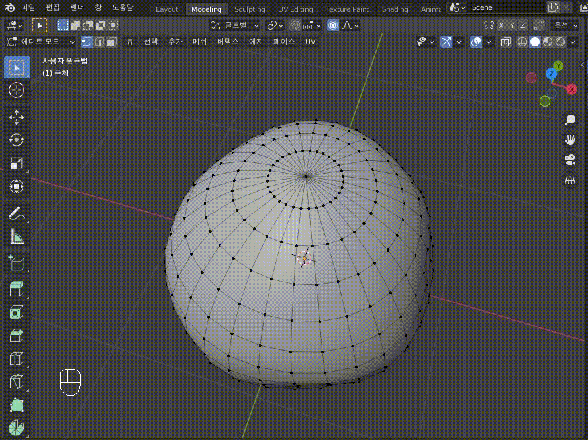This screenshot has width=588, height=440.
Task: Enable face select mode
Action: coord(111,42)
